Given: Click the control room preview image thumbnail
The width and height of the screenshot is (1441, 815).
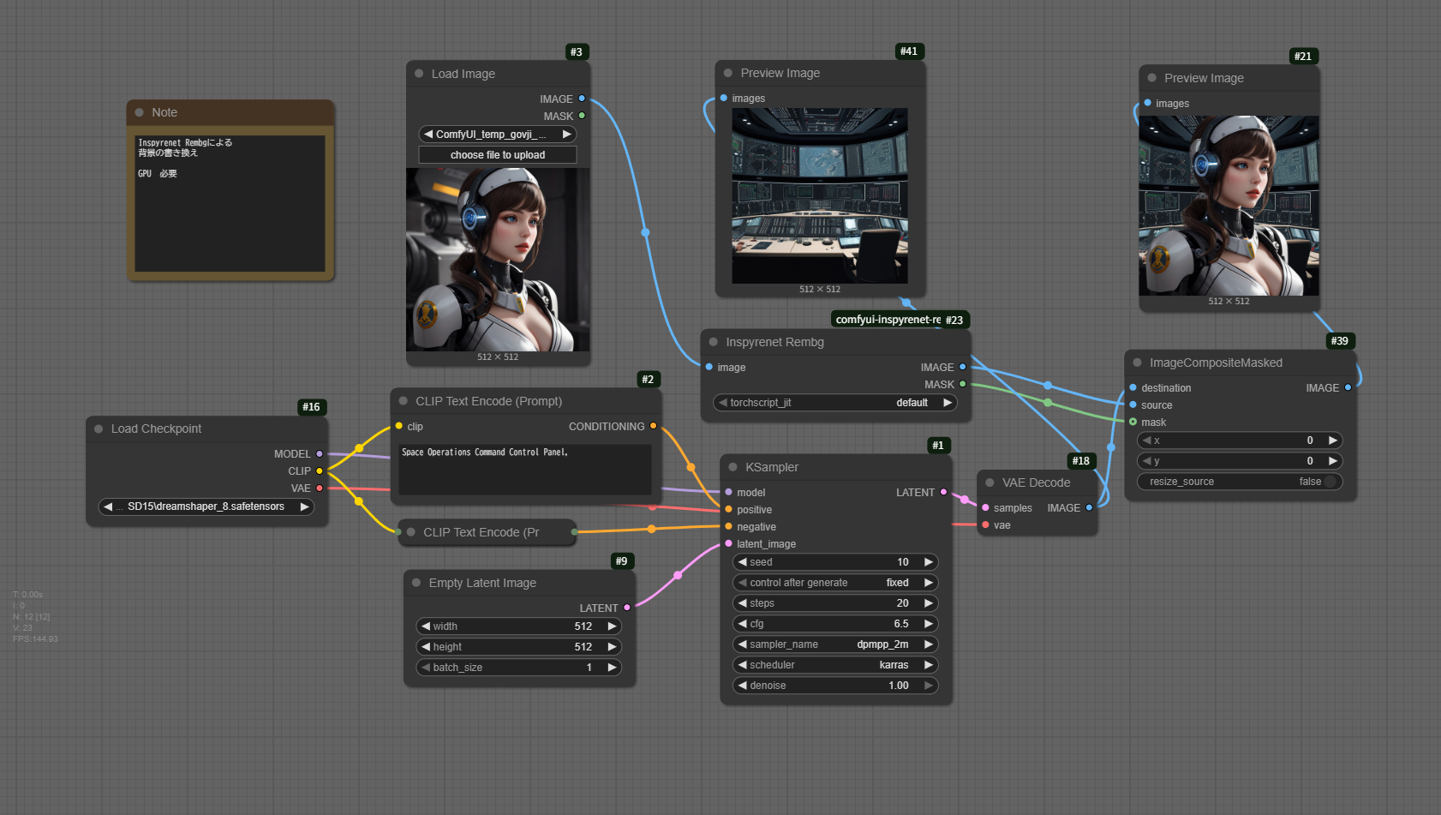Looking at the screenshot, I should point(819,195).
